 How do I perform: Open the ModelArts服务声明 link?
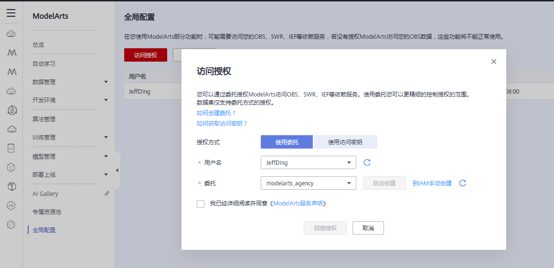tap(298, 204)
